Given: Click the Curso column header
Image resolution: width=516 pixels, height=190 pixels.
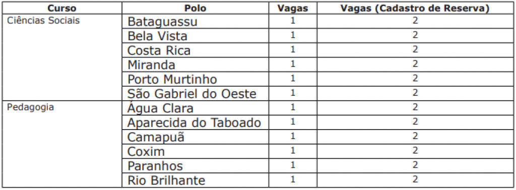Looking at the screenshot, I should [61, 8].
